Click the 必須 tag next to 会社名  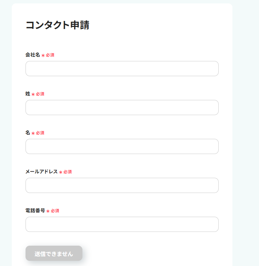pos(50,55)
